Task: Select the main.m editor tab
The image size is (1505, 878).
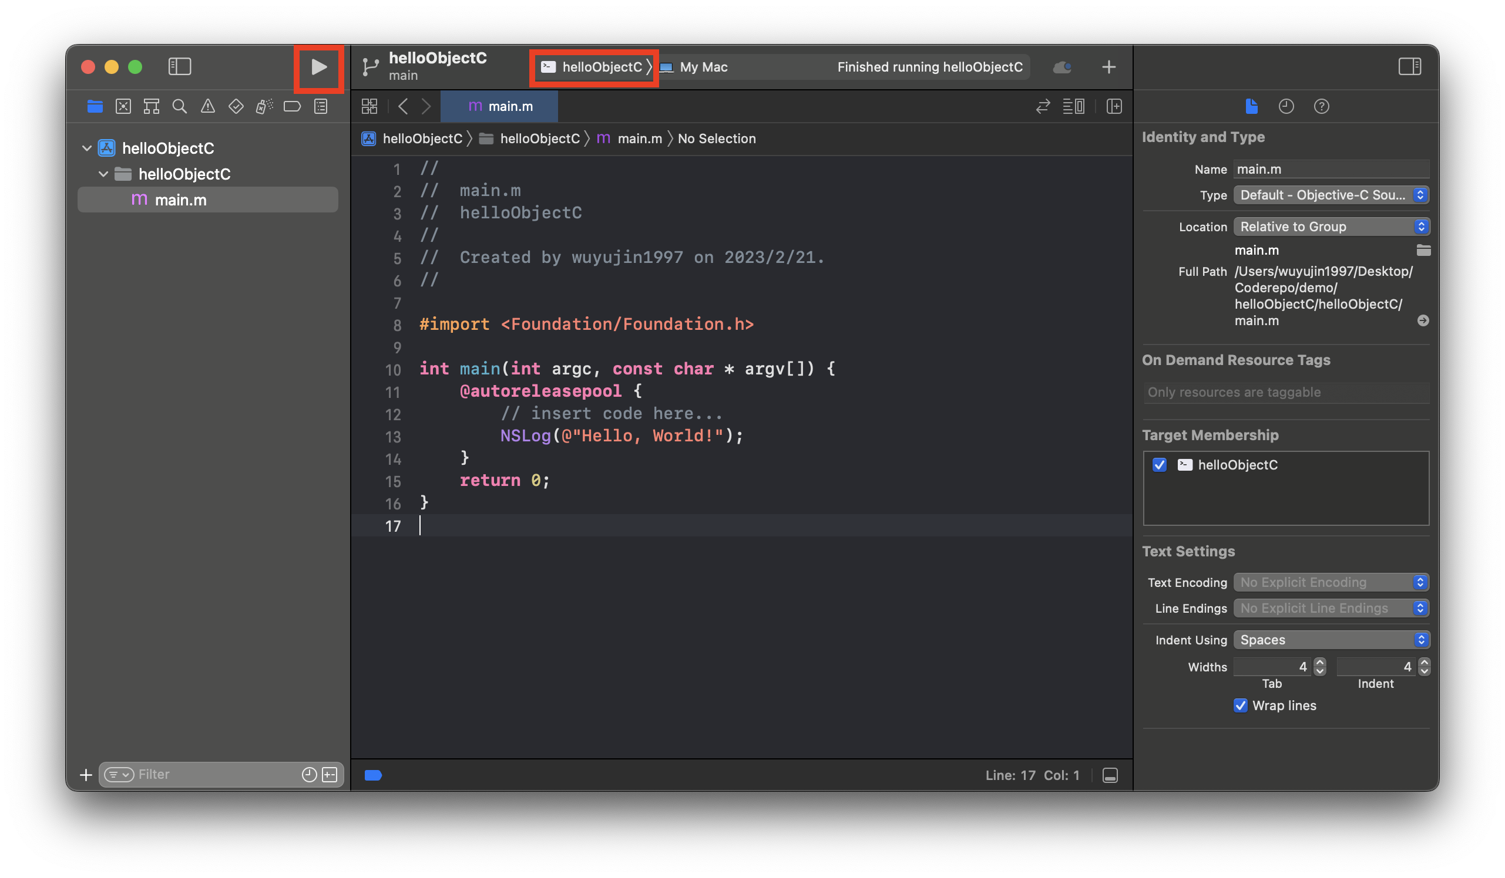Action: coord(499,107)
